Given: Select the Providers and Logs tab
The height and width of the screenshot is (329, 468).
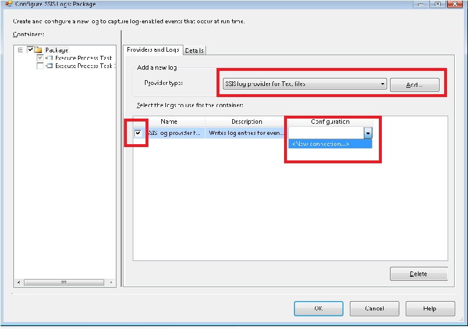Looking at the screenshot, I should tap(153, 50).
